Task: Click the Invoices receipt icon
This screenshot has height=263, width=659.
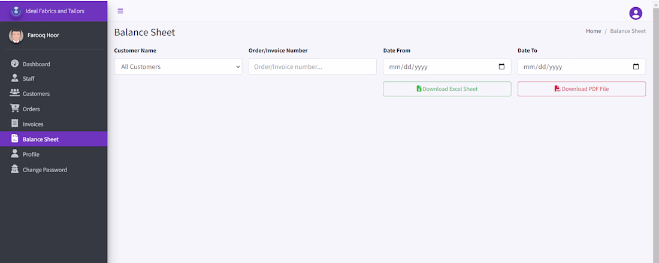Action: click(15, 124)
